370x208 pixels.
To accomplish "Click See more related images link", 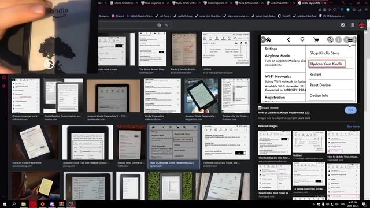I will tap(353, 127).
